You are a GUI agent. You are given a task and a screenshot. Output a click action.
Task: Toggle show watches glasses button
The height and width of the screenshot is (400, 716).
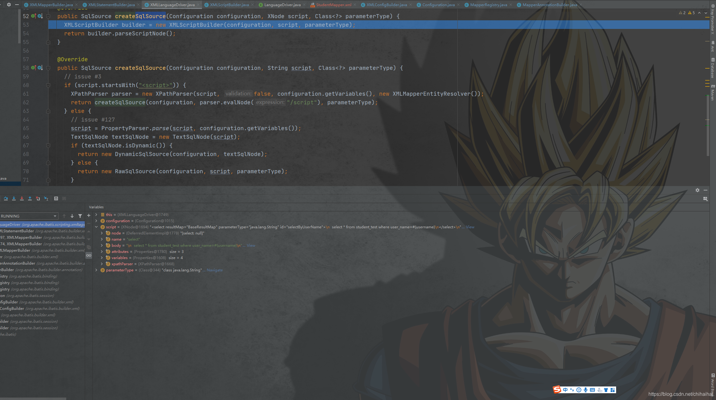click(89, 255)
